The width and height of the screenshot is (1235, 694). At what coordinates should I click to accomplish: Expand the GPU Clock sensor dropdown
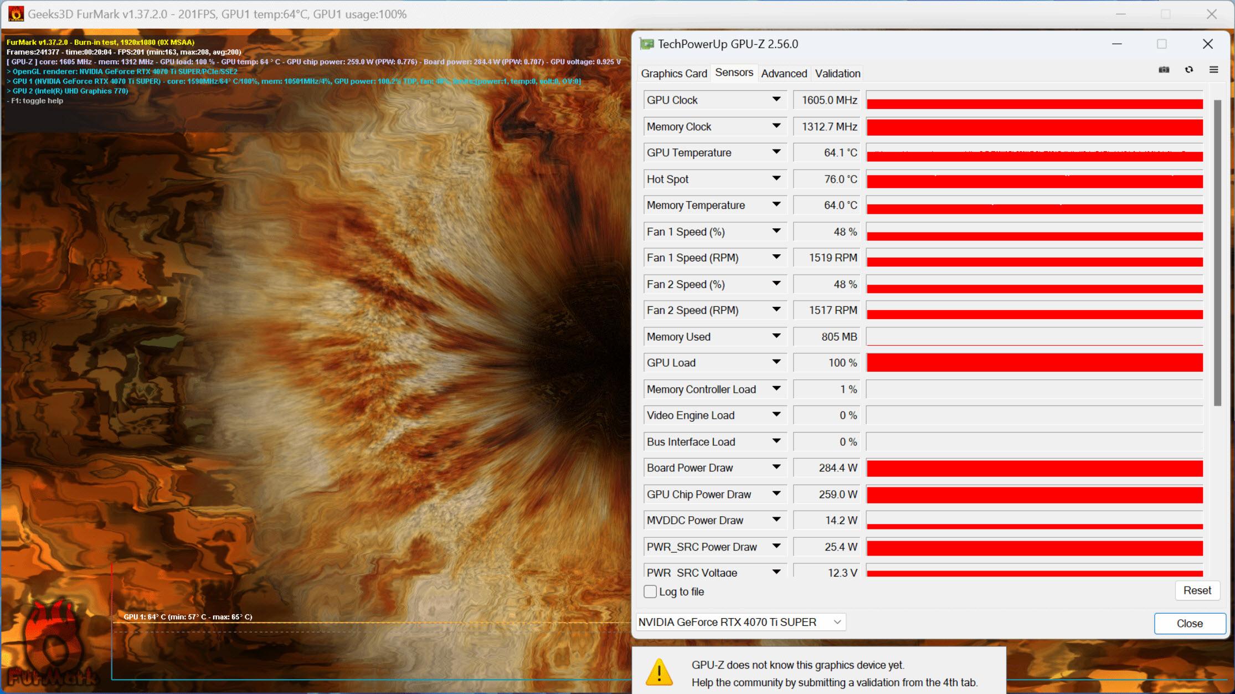tap(776, 99)
